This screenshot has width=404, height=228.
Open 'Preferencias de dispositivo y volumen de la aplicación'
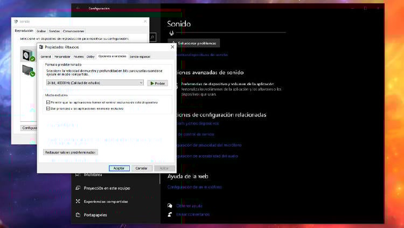tap(227, 84)
